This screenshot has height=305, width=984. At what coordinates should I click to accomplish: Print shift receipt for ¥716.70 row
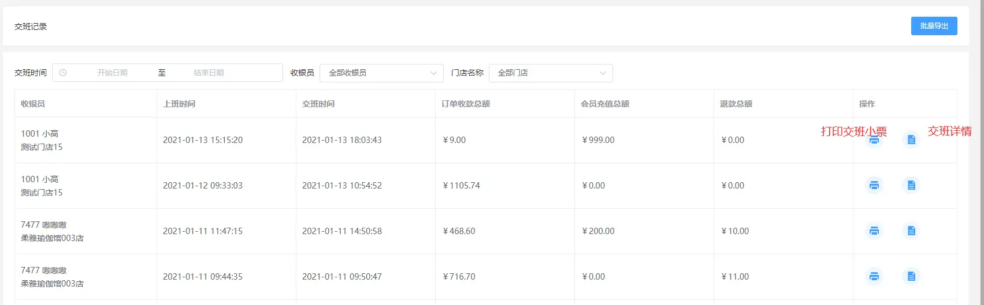point(874,277)
